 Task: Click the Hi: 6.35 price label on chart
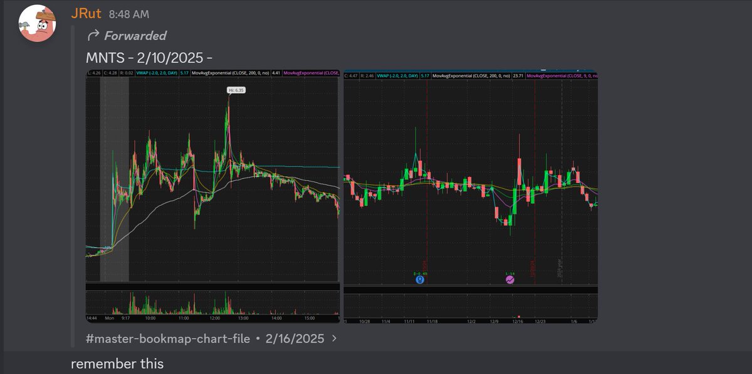coord(236,90)
